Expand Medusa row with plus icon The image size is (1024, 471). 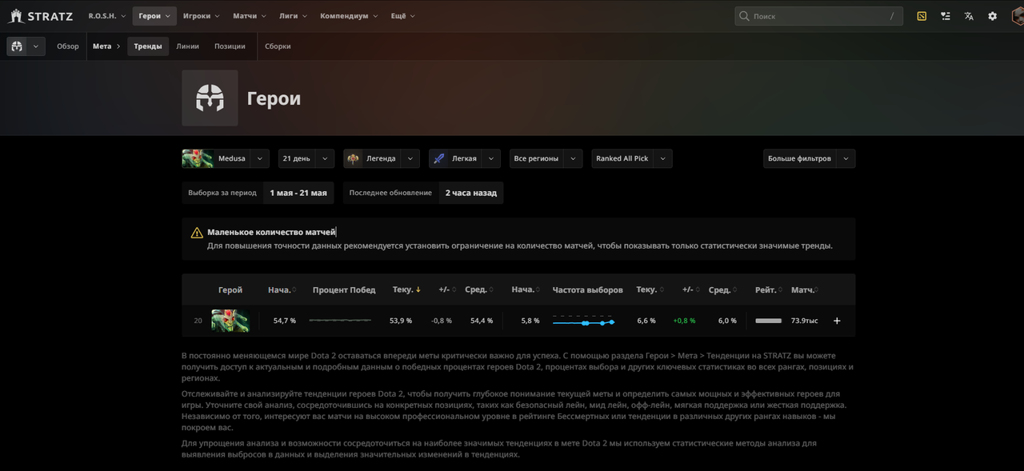click(x=837, y=321)
